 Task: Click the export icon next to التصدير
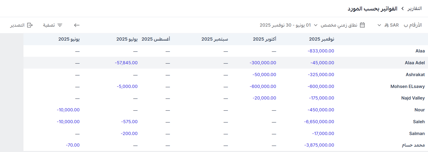coord(30,25)
